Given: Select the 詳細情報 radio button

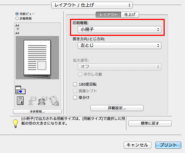Looking at the screenshot, I should point(17,18).
